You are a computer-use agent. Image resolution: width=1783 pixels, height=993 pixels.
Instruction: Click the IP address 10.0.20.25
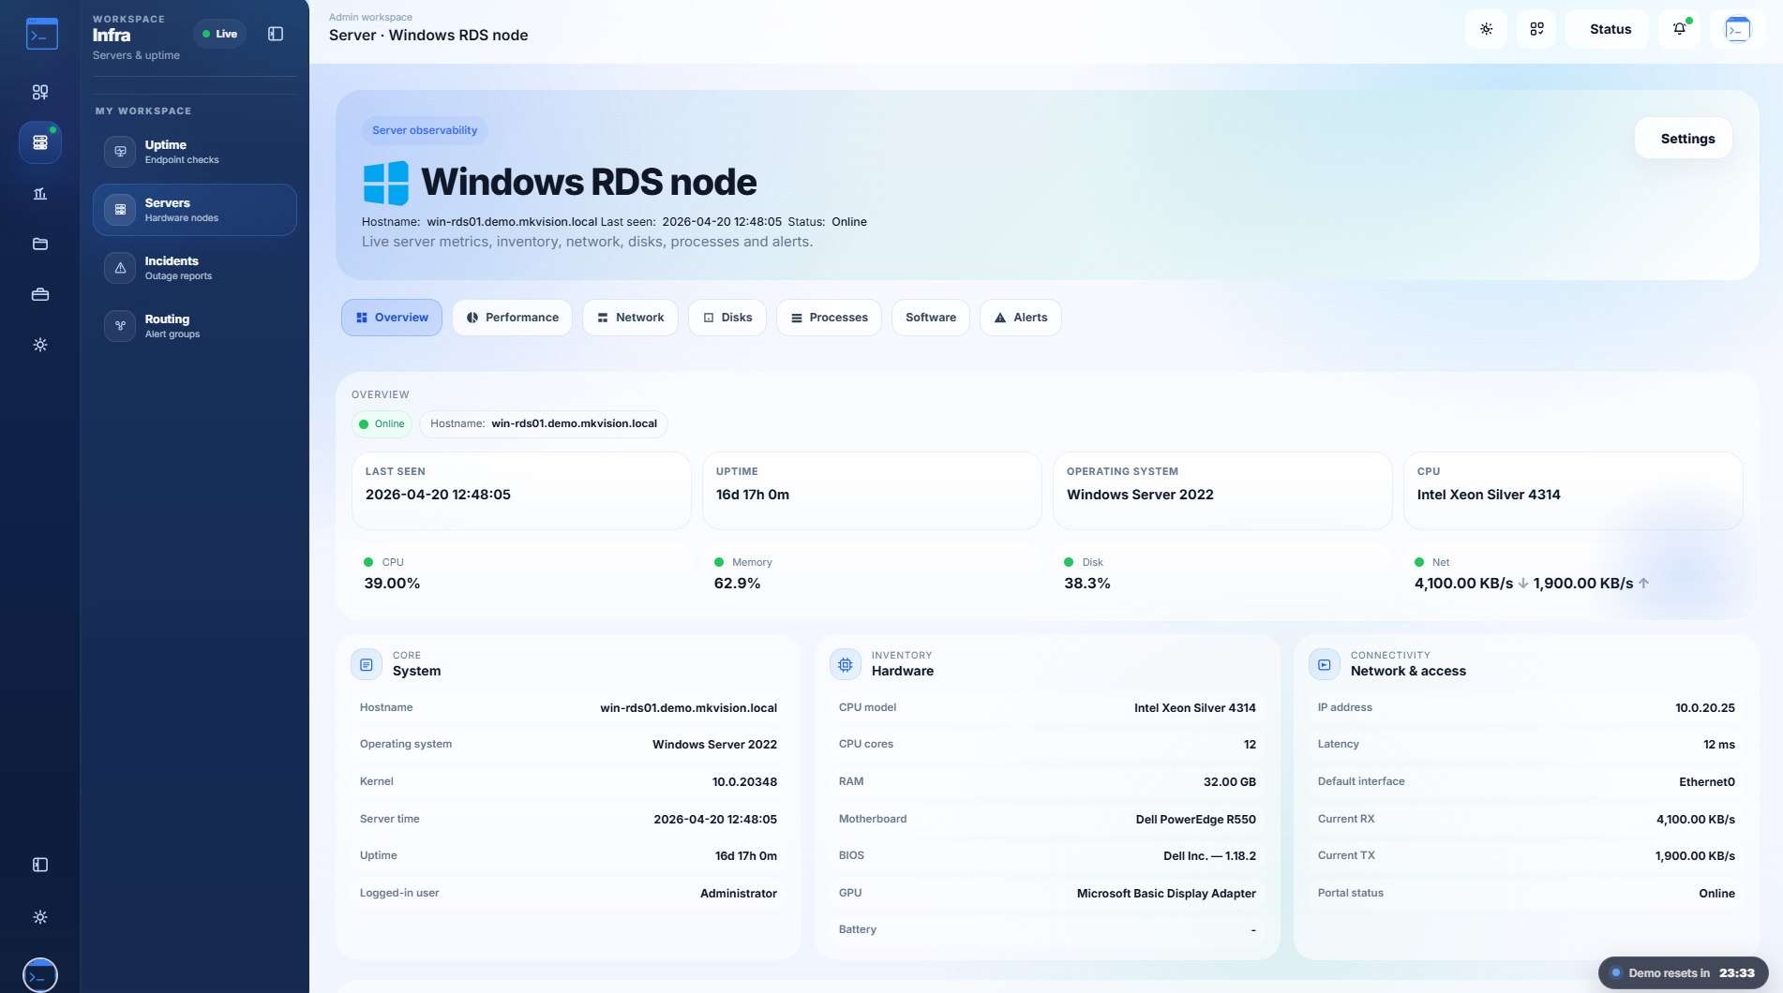coord(1705,708)
